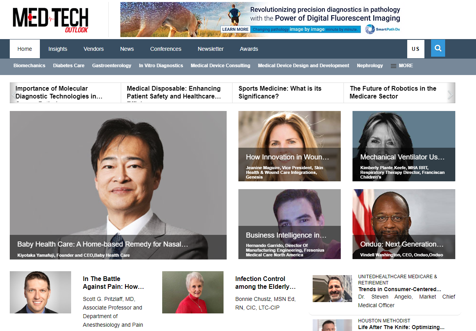476x331 pixels.
Task: Click LEARN MORE button in the ad banner
Action: [x=235, y=29]
